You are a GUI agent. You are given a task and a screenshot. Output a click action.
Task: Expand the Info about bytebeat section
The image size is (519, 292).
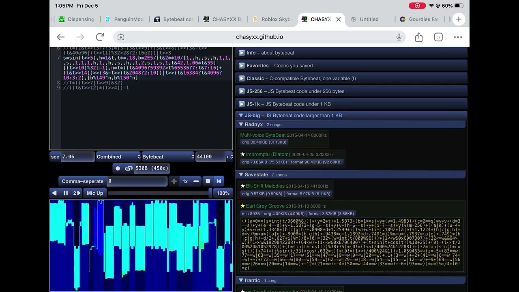(351, 53)
